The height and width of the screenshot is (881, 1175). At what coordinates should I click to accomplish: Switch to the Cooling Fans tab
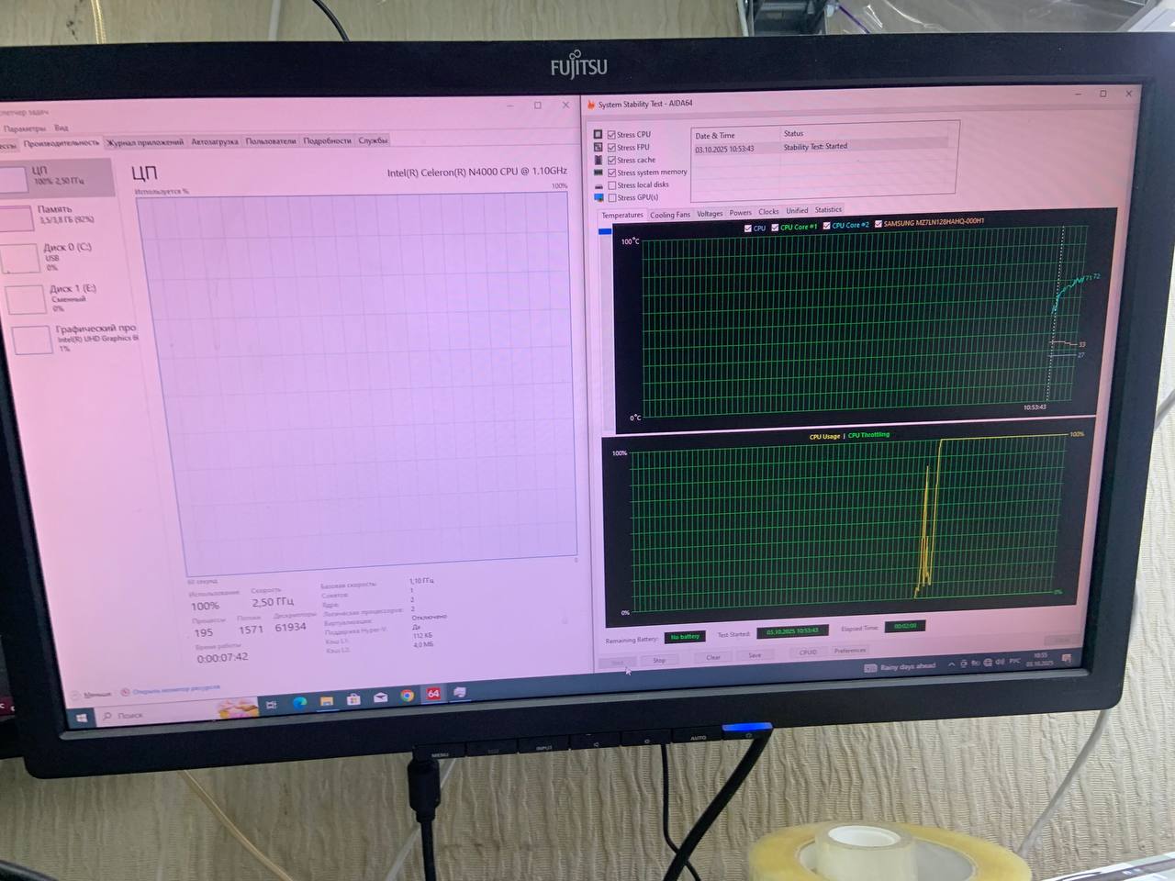coord(670,215)
